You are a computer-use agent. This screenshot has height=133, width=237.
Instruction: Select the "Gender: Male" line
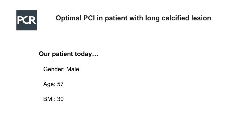click(x=61, y=69)
